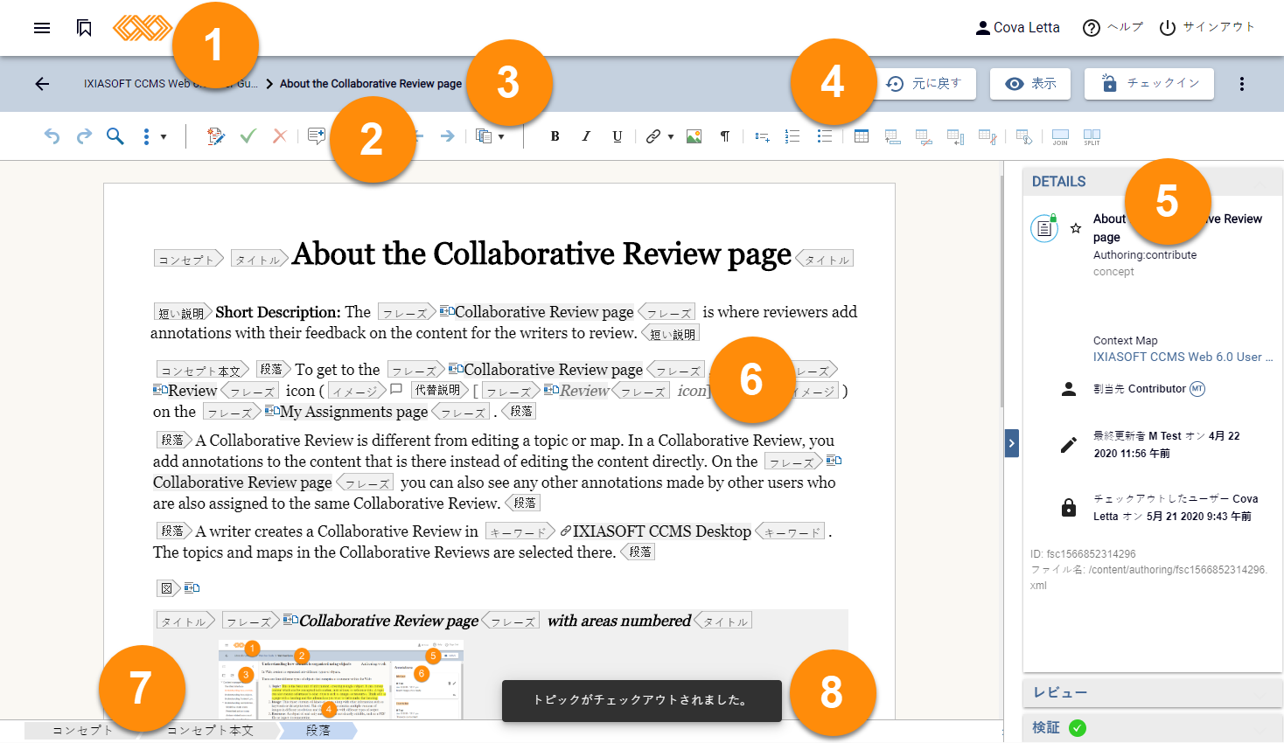Insert an image from toolbar

point(694,136)
